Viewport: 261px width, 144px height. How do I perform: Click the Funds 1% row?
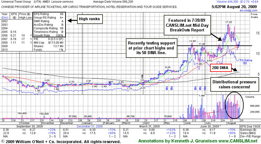click(48, 50)
